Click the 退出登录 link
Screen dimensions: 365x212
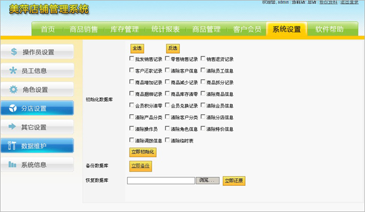350,2
